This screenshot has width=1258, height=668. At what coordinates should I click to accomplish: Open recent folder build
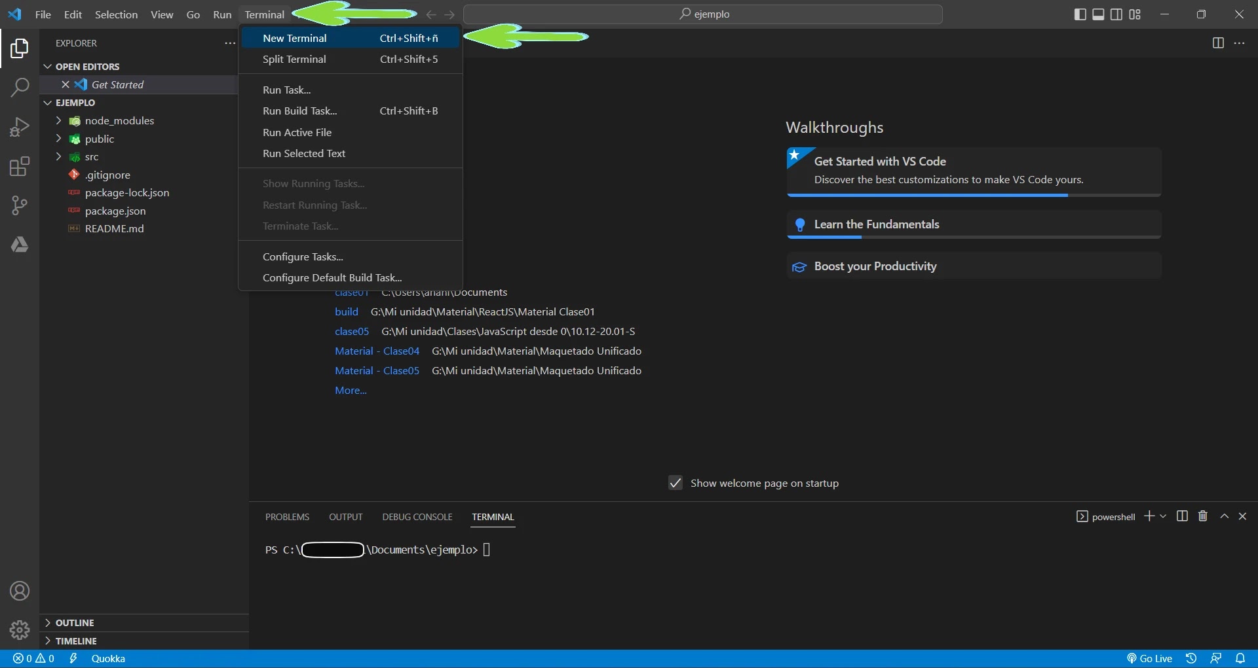(x=347, y=312)
